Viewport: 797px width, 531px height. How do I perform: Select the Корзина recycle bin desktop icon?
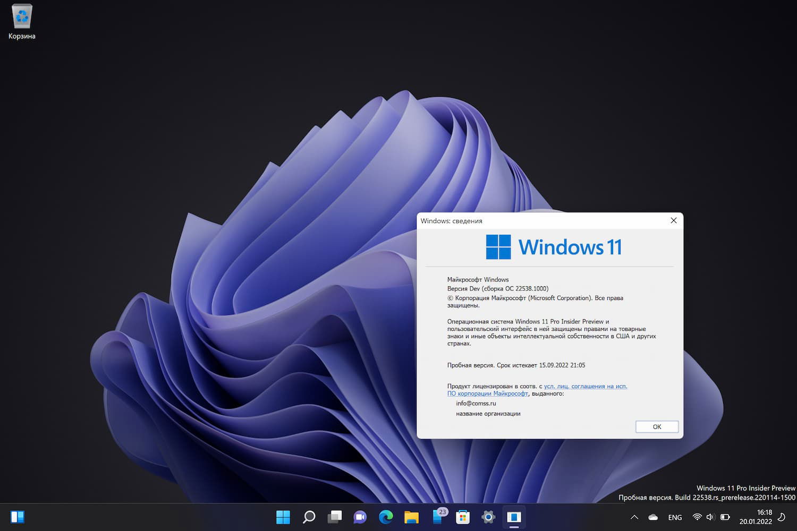(22, 22)
